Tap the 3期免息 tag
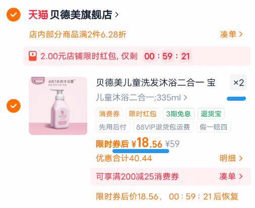Screen dimensions: 255x208 (x=178, y=114)
